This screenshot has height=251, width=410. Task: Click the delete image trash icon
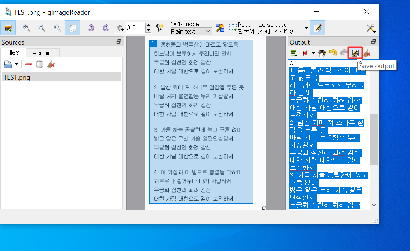pyautogui.click(x=40, y=64)
